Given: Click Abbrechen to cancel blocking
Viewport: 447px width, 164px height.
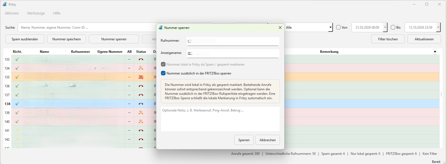Looking at the screenshot, I should [x=268, y=140].
